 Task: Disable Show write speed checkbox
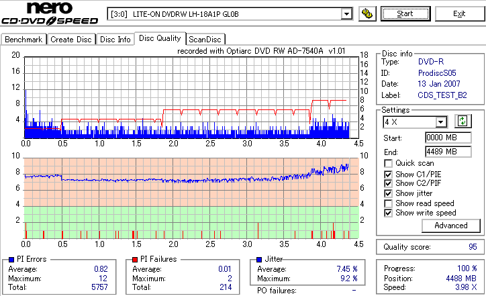[x=388, y=213]
